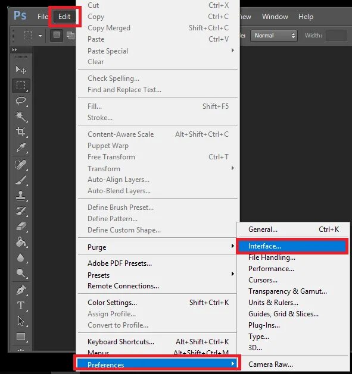Open the Style dropdown showing Normal
Image resolution: width=352 pixels, height=374 pixels.
tap(274, 36)
